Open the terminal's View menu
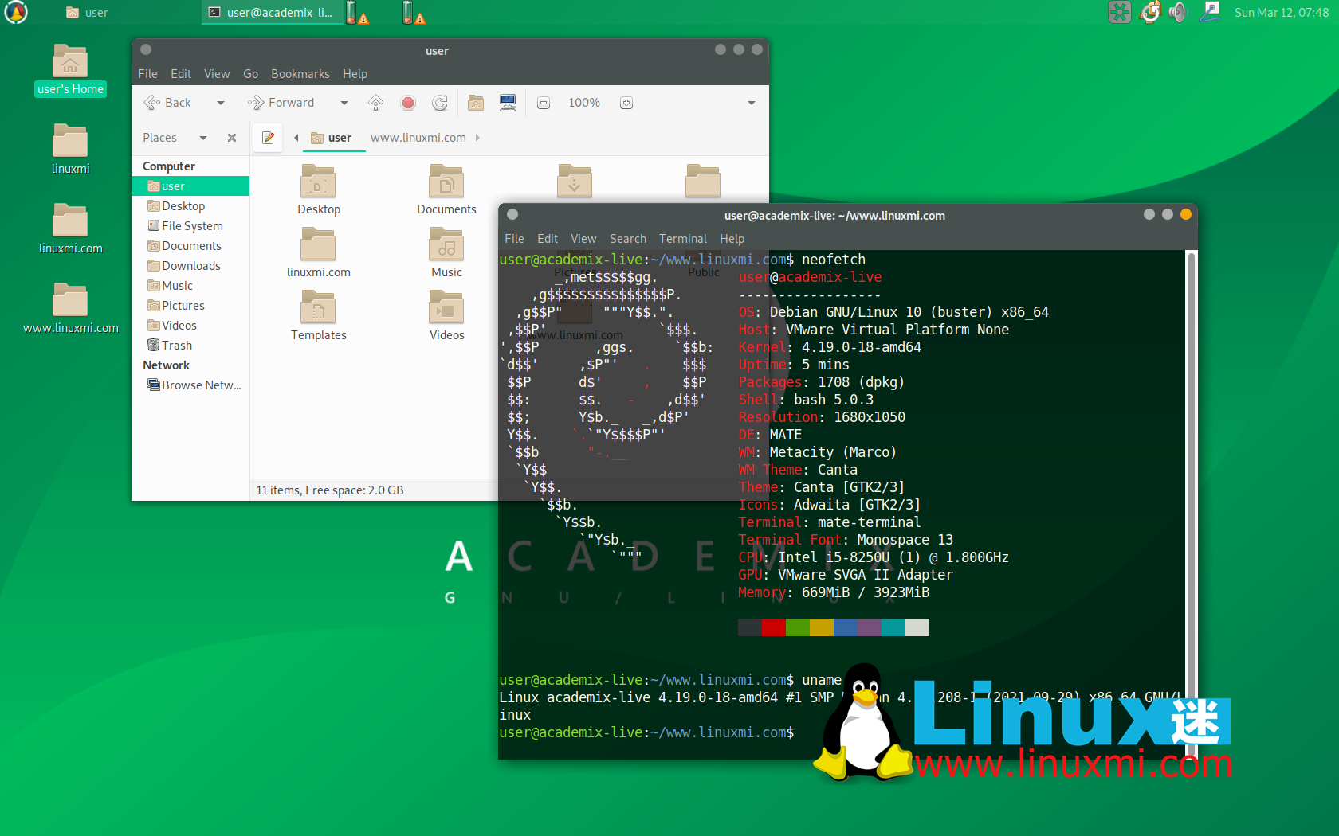Viewport: 1339px width, 836px height. (583, 239)
